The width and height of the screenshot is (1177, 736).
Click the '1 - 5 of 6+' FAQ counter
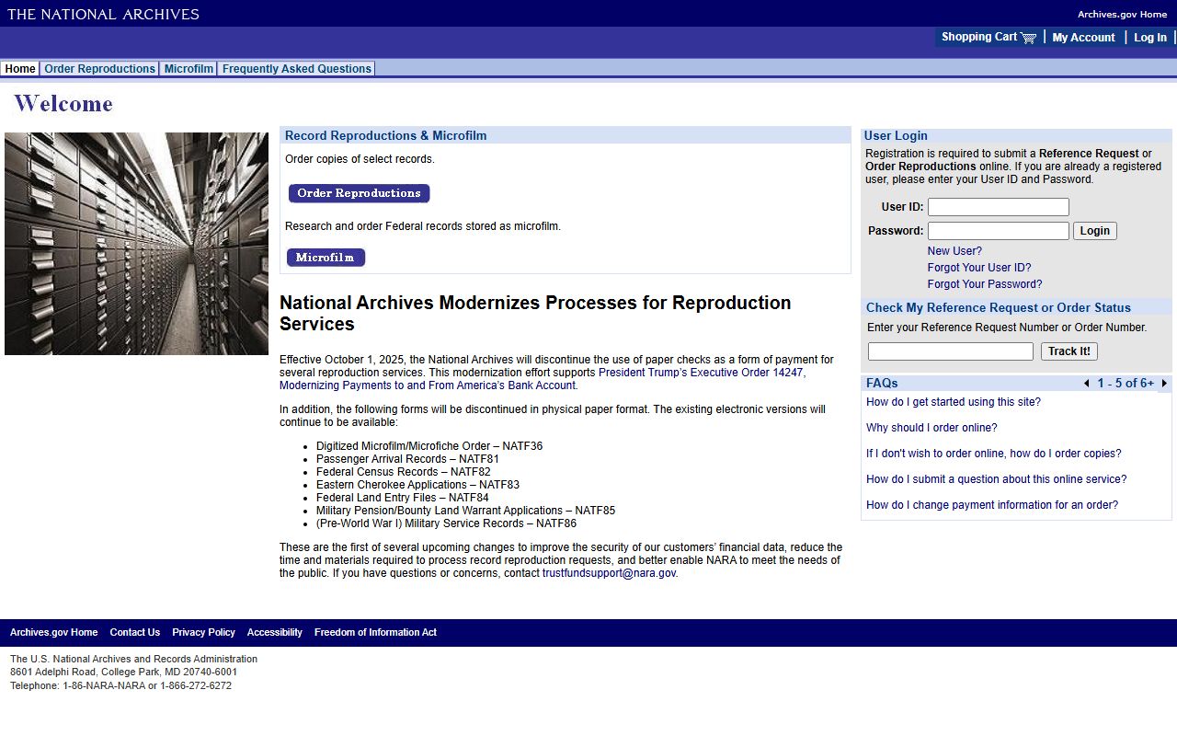1126,384
